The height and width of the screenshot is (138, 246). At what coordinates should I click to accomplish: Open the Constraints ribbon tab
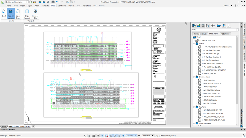62,6
